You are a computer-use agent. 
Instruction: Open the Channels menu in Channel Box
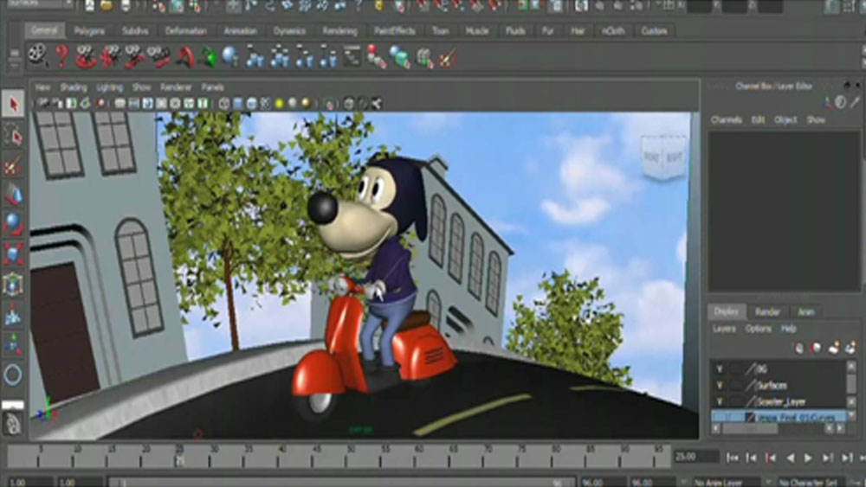click(727, 119)
